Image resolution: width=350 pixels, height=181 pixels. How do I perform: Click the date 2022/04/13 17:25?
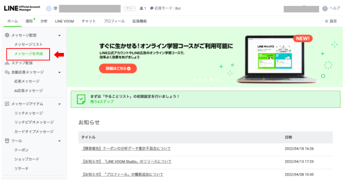(x=299, y=162)
